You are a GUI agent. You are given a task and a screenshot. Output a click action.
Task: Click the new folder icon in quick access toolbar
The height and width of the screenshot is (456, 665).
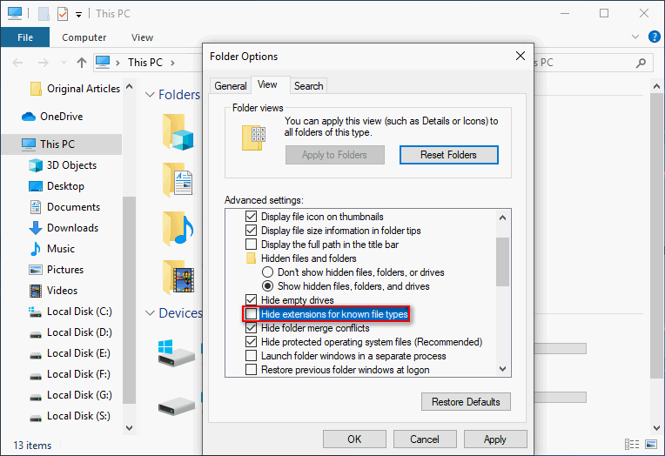tap(44, 14)
